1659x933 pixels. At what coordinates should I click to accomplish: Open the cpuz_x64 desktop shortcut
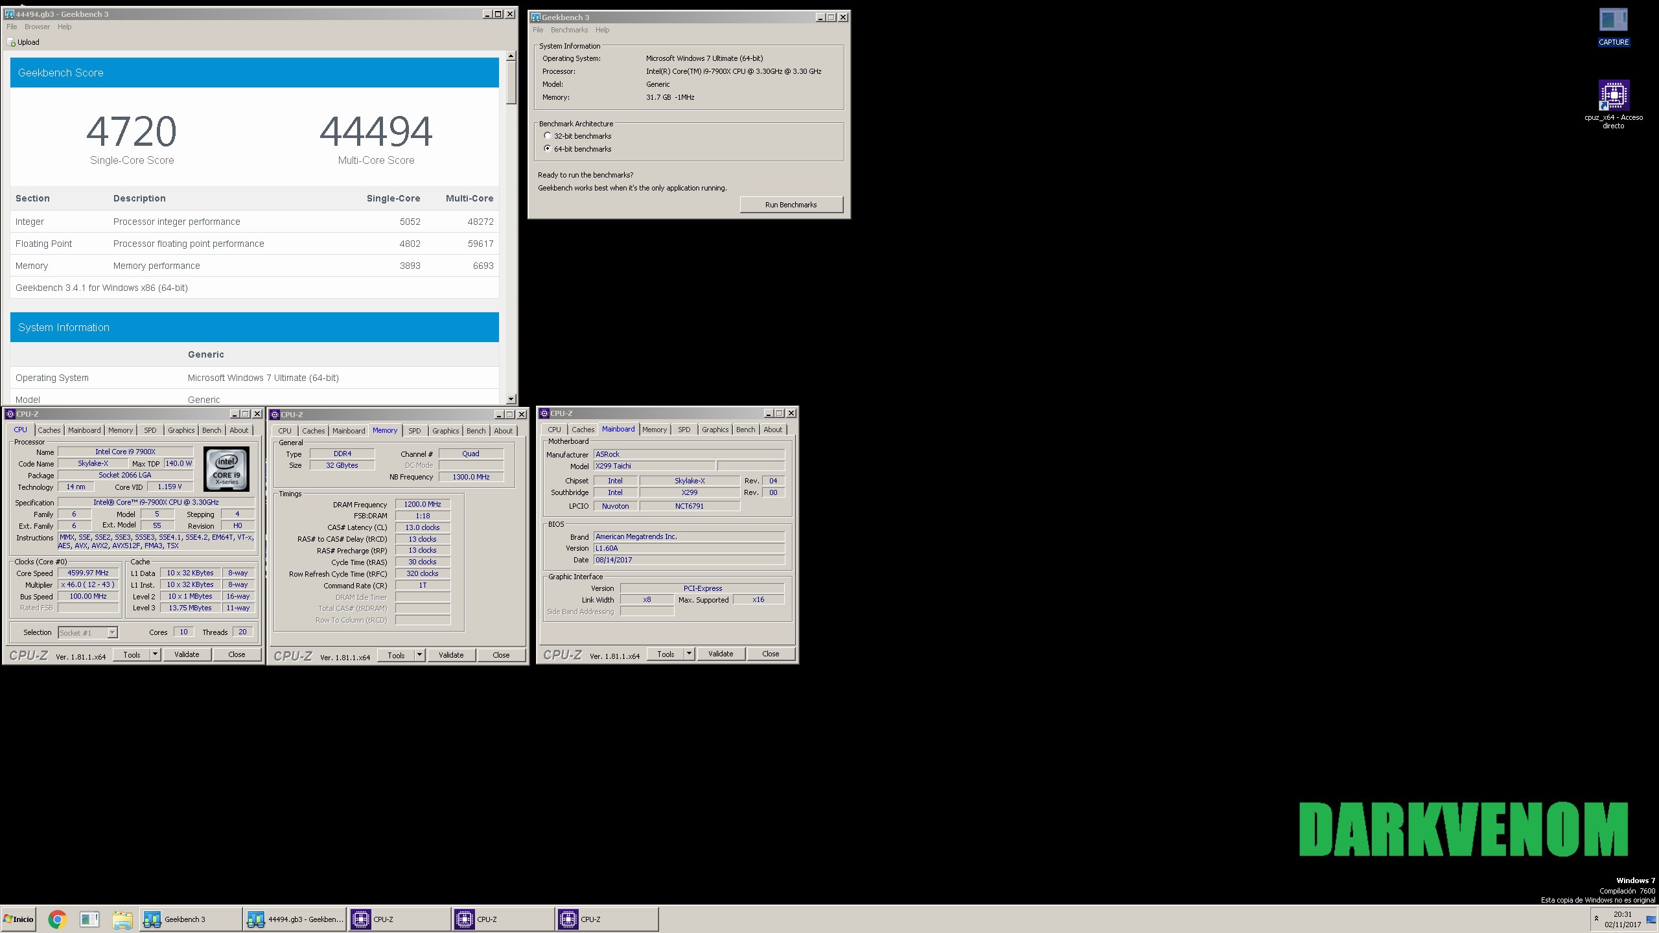[1613, 104]
